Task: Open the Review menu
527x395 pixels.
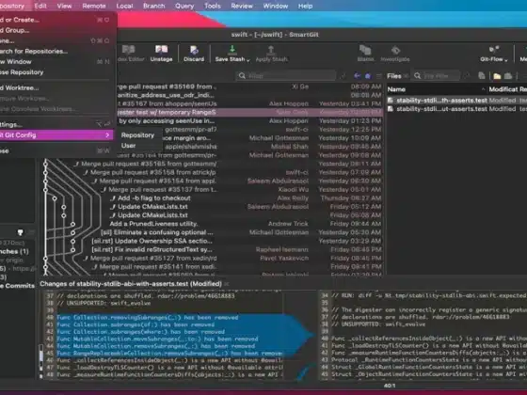Action: pyautogui.click(x=242, y=6)
